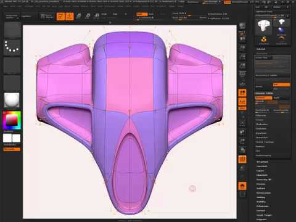Select the SimpleBrush S tool icon
This screenshot has height=222, width=296.
pyautogui.click(x=264, y=39)
